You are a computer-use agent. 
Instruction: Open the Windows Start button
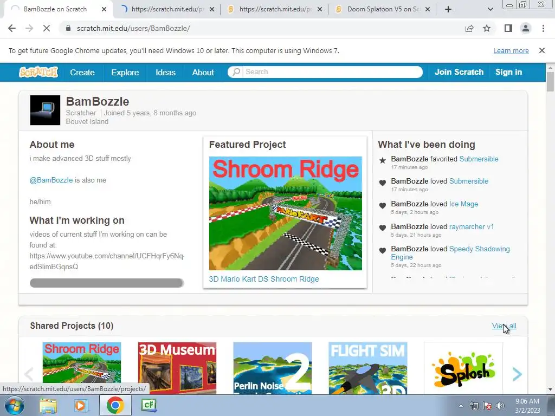(15, 405)
